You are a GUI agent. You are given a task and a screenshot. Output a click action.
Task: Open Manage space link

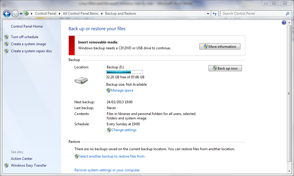point(122,90)
